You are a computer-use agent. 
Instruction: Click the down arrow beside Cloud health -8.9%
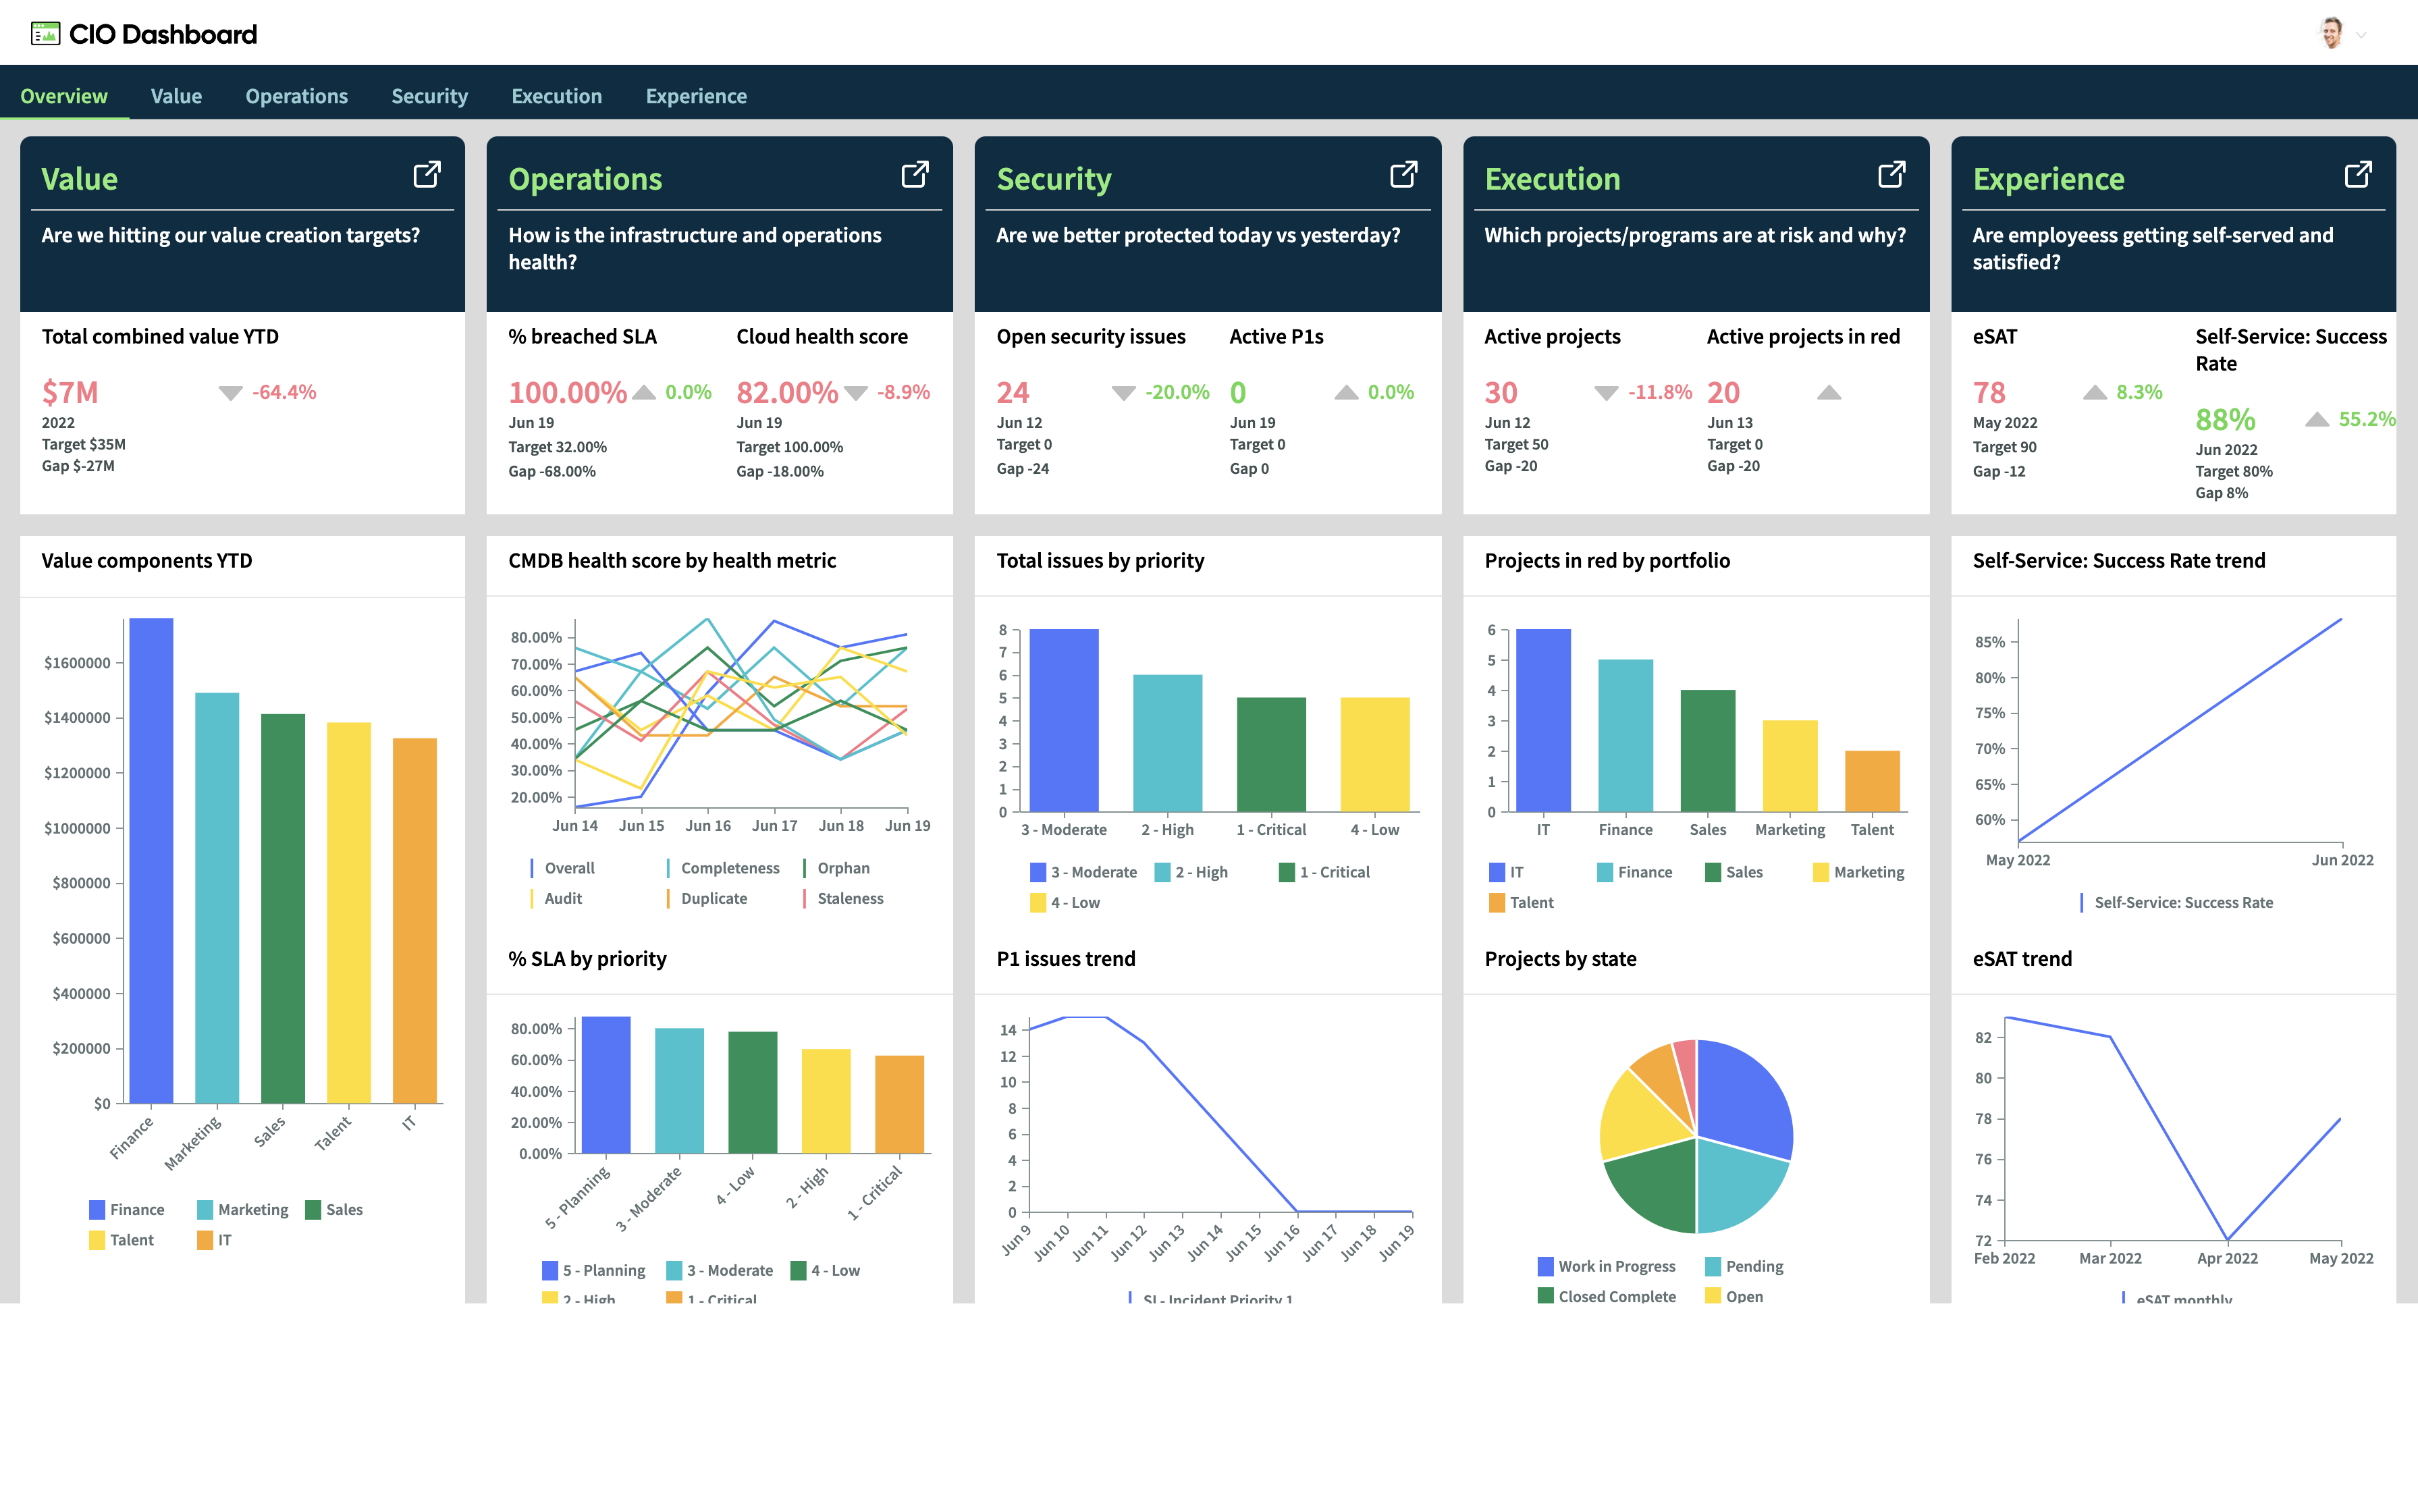(856, 393)
